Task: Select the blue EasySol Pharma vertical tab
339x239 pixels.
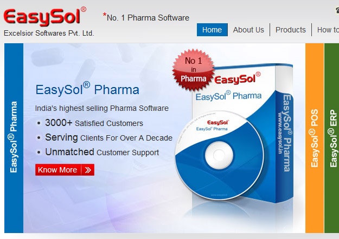Action: click(14, 138)
